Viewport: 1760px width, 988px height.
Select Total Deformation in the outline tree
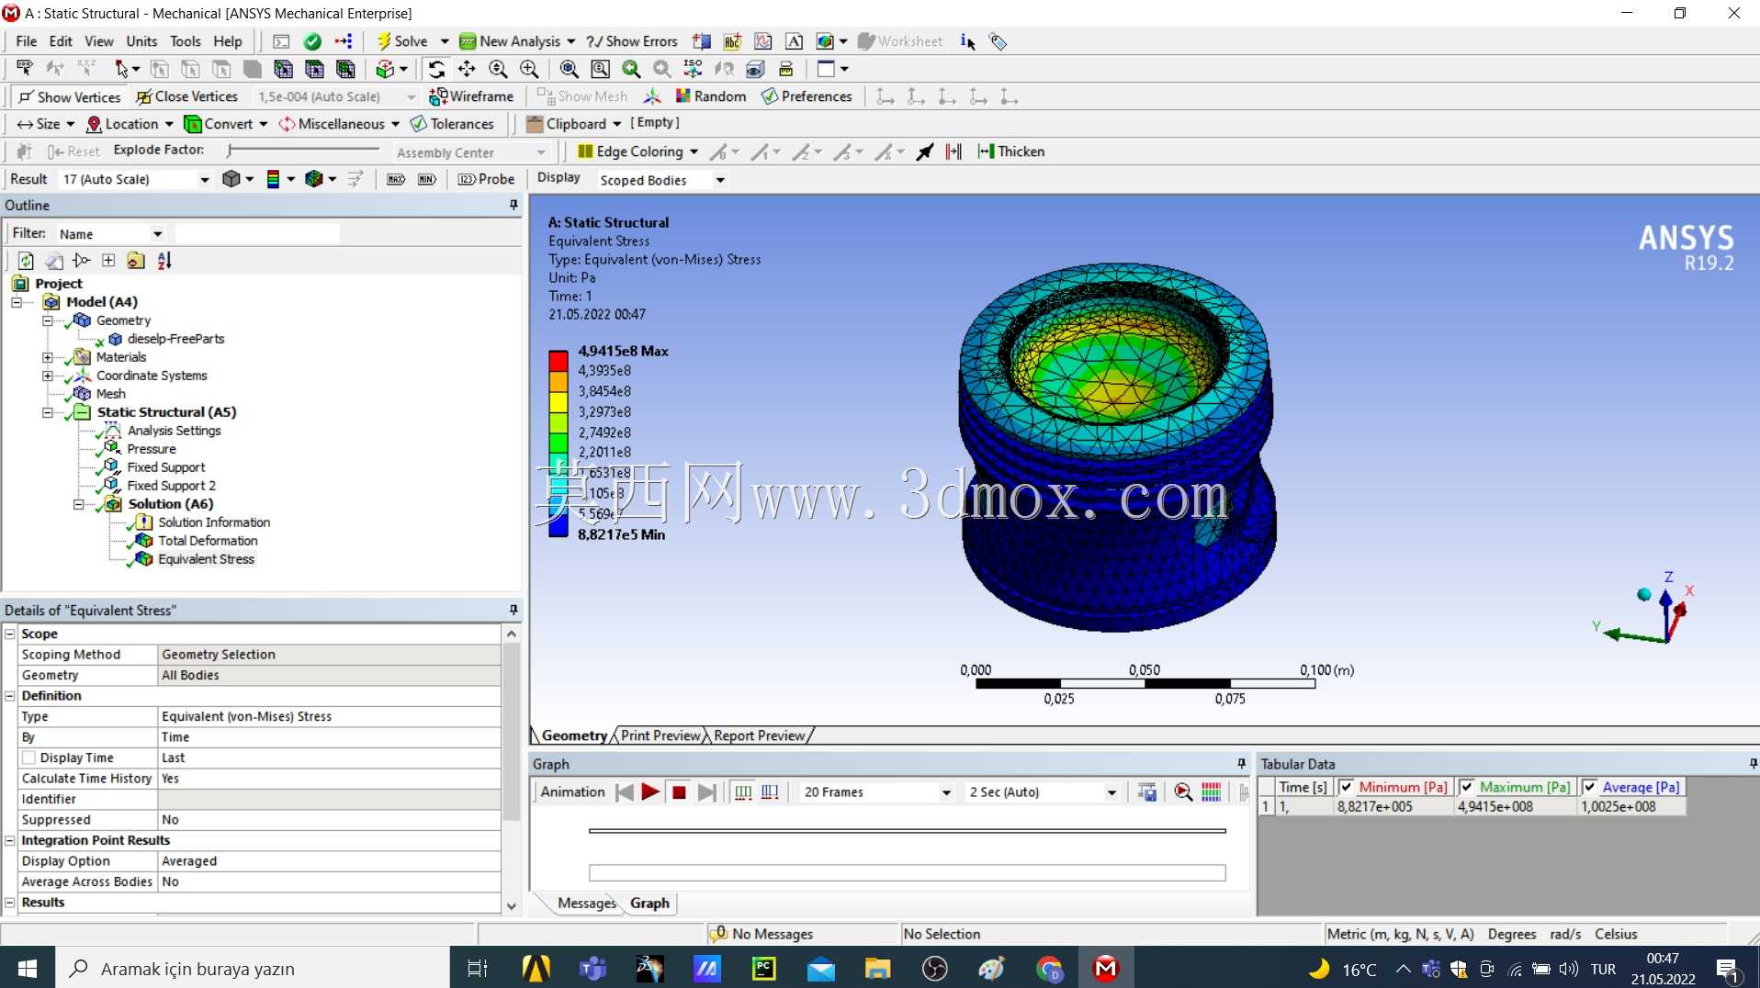point(208,541)
